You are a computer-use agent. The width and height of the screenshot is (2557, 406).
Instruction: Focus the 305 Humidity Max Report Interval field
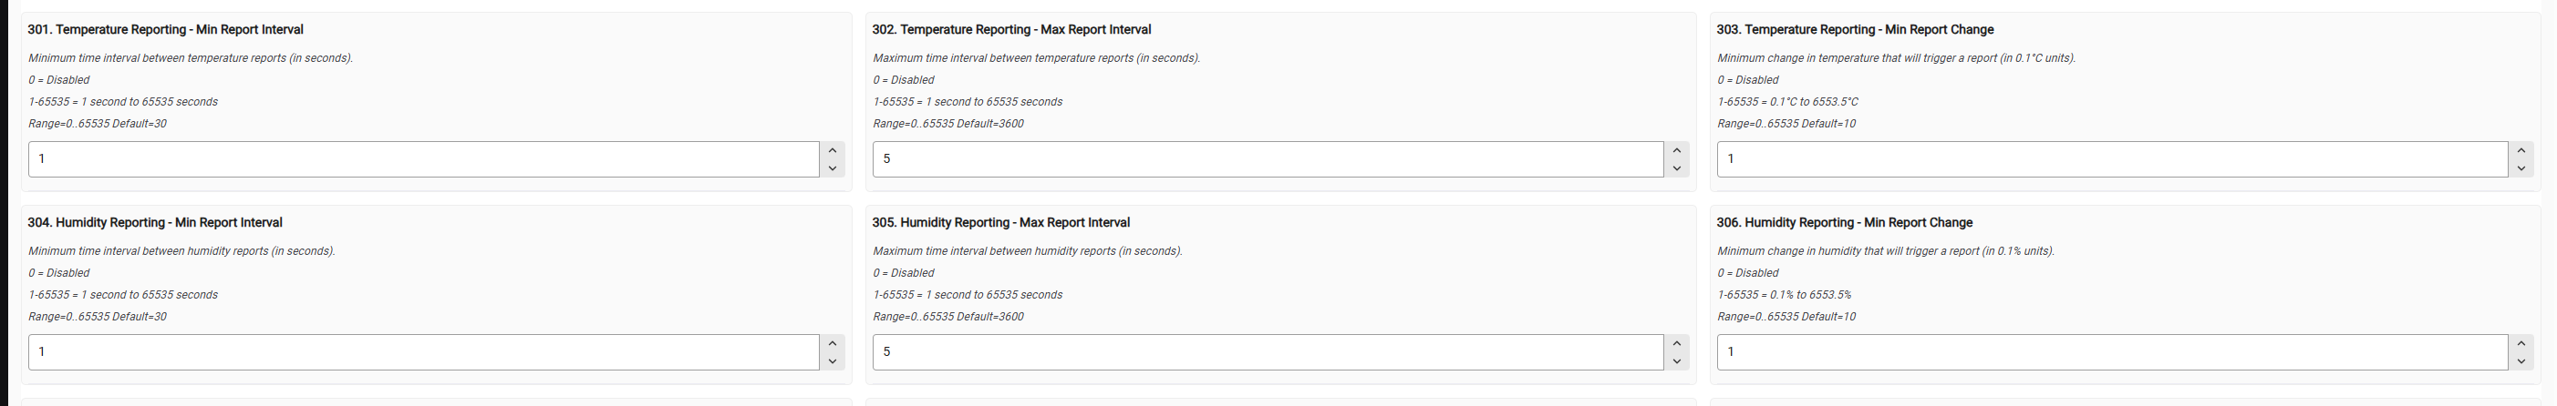tap(1268, 352)
